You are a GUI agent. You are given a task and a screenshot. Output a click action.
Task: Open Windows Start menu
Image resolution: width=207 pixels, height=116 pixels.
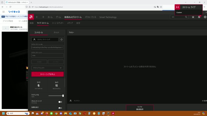4,113
